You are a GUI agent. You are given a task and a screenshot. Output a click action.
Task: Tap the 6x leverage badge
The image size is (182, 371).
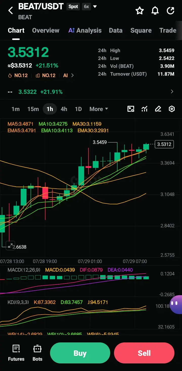(86, 7)
